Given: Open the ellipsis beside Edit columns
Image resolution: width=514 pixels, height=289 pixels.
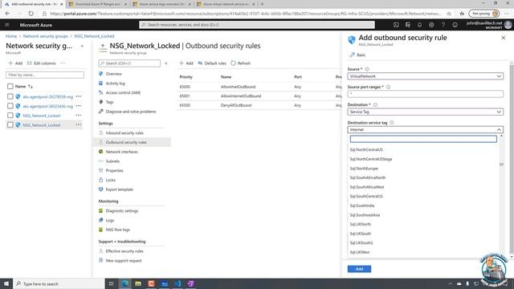Looking at the screenshot, I should click(63, 63).
